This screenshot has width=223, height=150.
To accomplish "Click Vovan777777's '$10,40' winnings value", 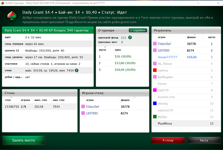I will 191,57.
